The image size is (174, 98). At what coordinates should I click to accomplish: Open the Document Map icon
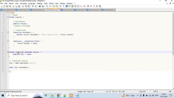click(x=72, y=6)
